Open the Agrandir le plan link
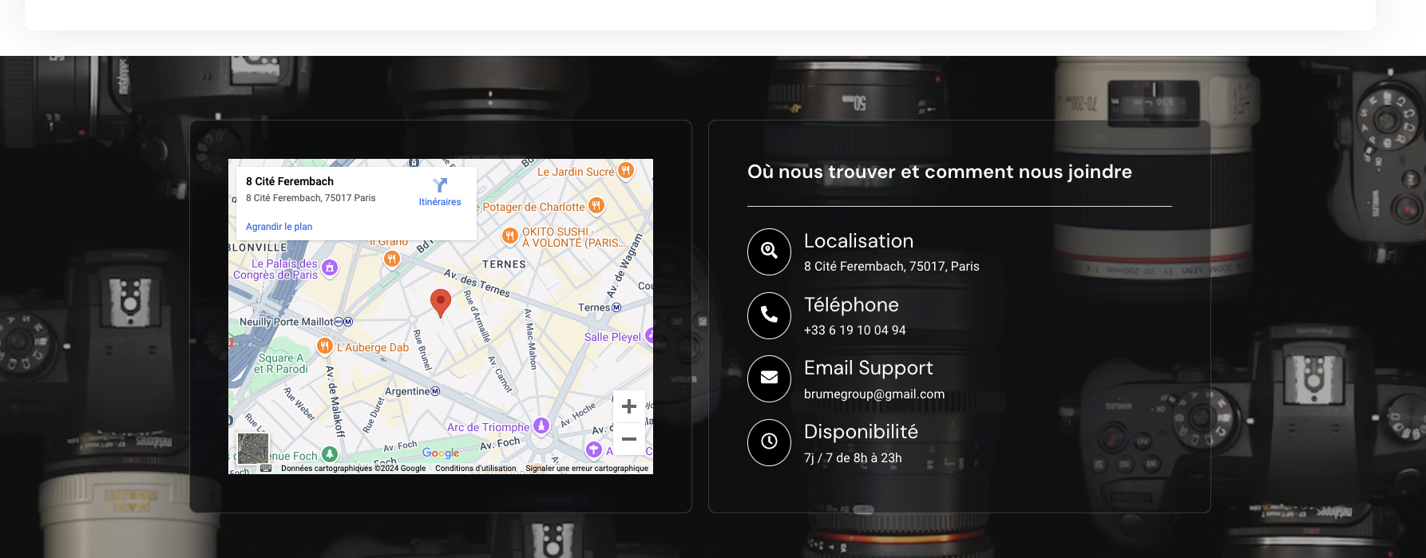Viewport: 1426px width, 558px height. coord(279,227)
